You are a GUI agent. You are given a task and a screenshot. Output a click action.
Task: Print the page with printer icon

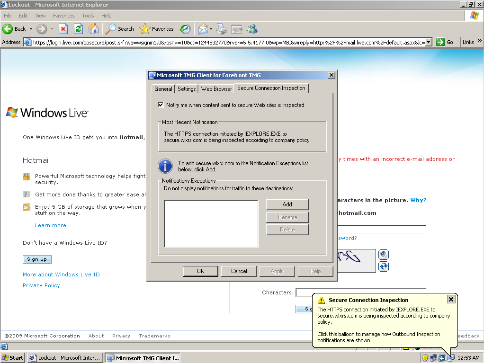click(222, 29)
